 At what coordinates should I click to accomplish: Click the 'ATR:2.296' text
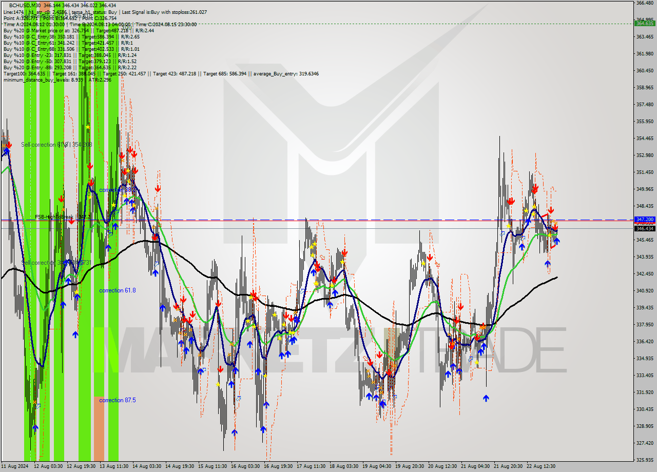(101, 80)
